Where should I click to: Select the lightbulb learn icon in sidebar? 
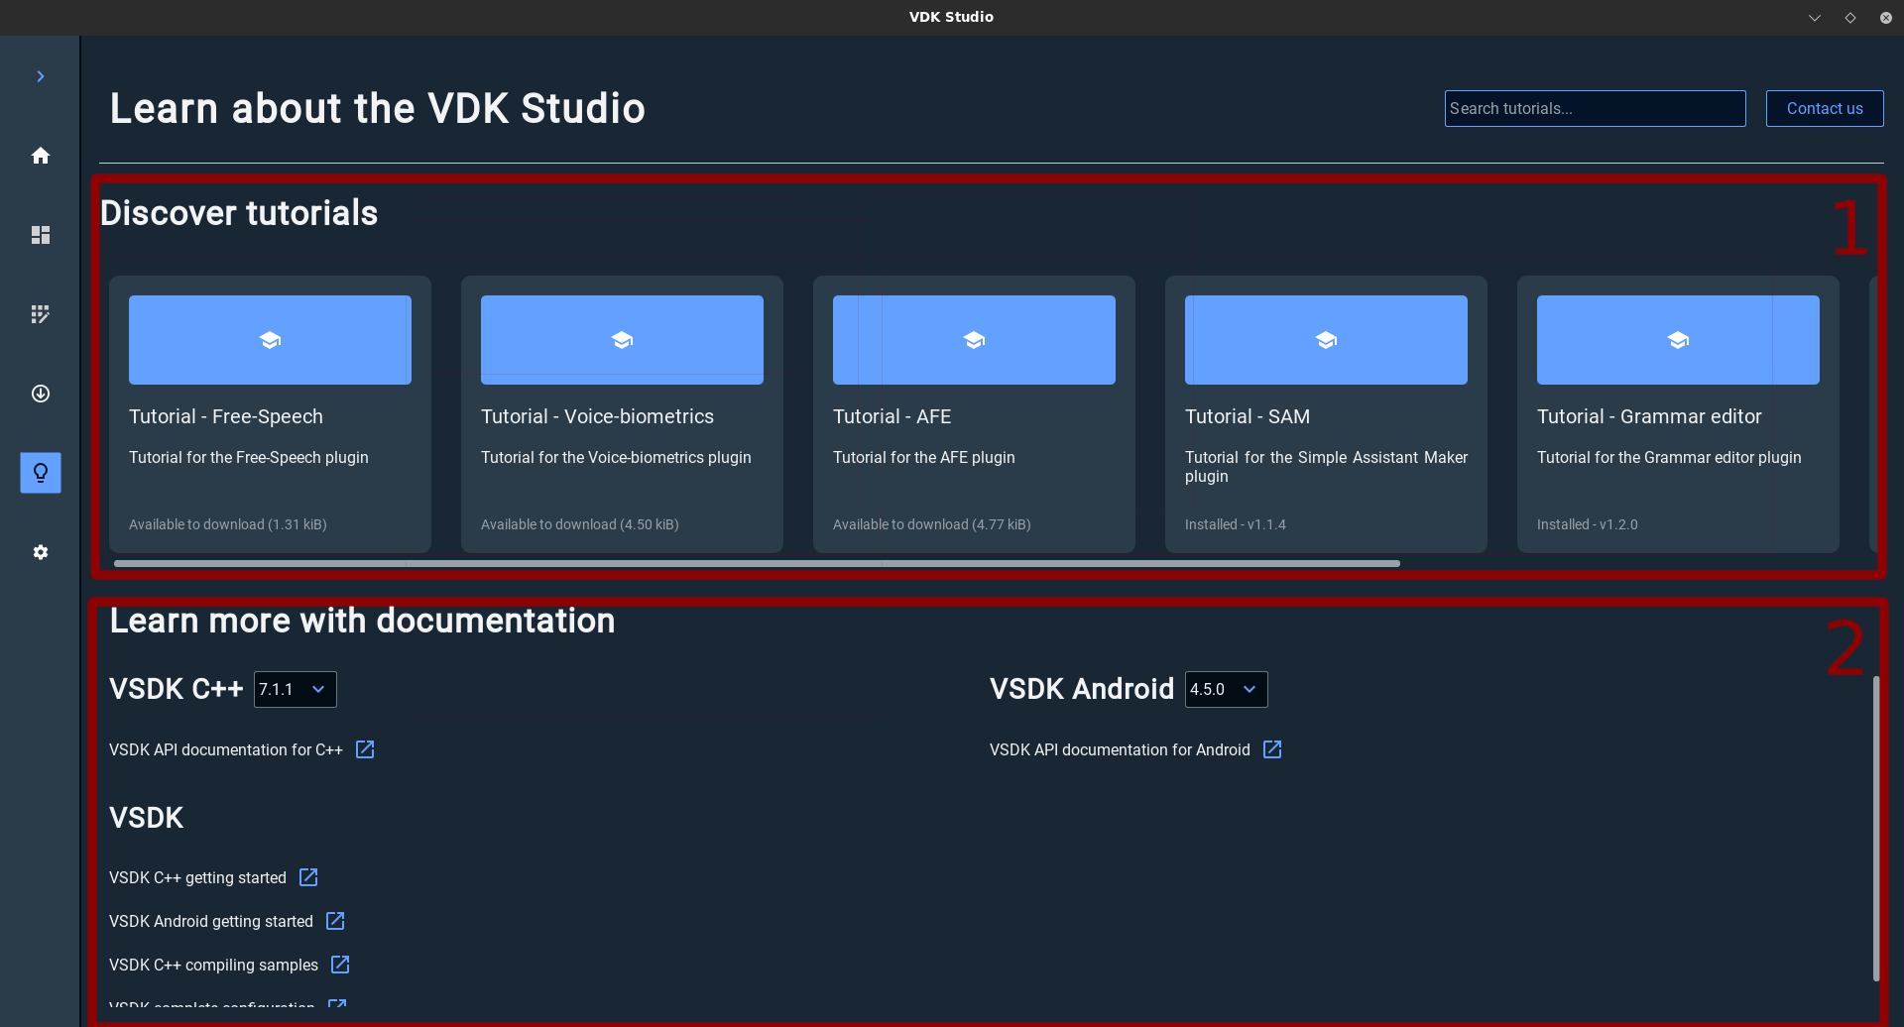click(41, 473)
